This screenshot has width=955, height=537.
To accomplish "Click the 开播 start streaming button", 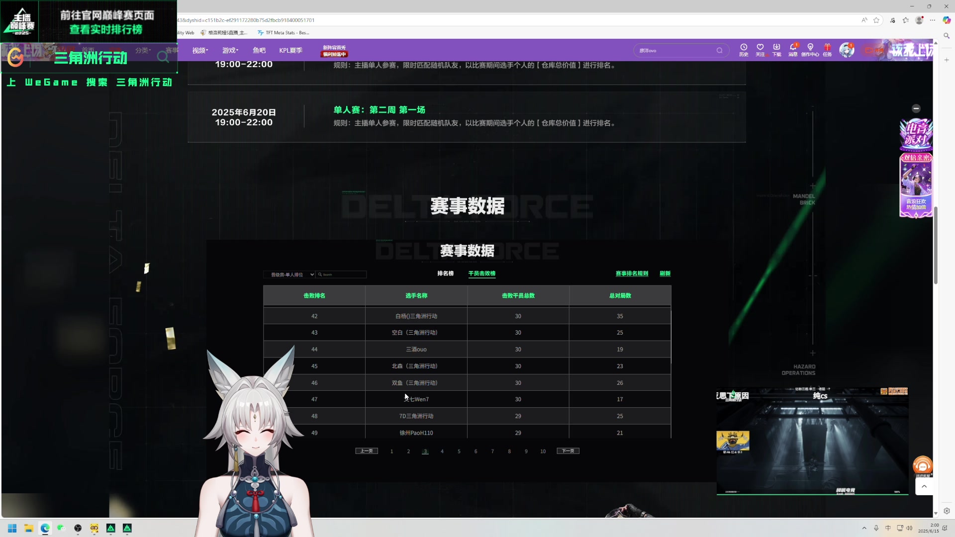I will click(874, 50).
